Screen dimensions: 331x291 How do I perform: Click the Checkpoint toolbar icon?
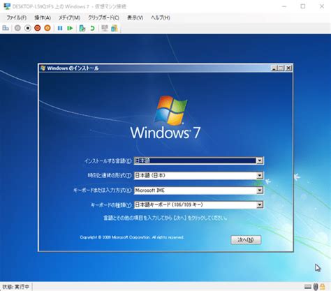click(82, 28)
